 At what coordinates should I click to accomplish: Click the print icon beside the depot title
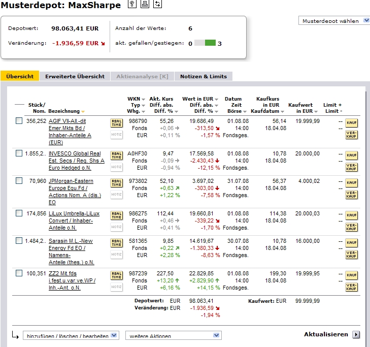point(145,5)
